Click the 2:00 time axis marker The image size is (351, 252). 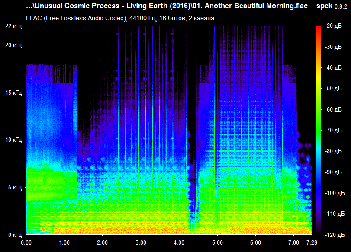pyautogui.click(x=102, y=242)
